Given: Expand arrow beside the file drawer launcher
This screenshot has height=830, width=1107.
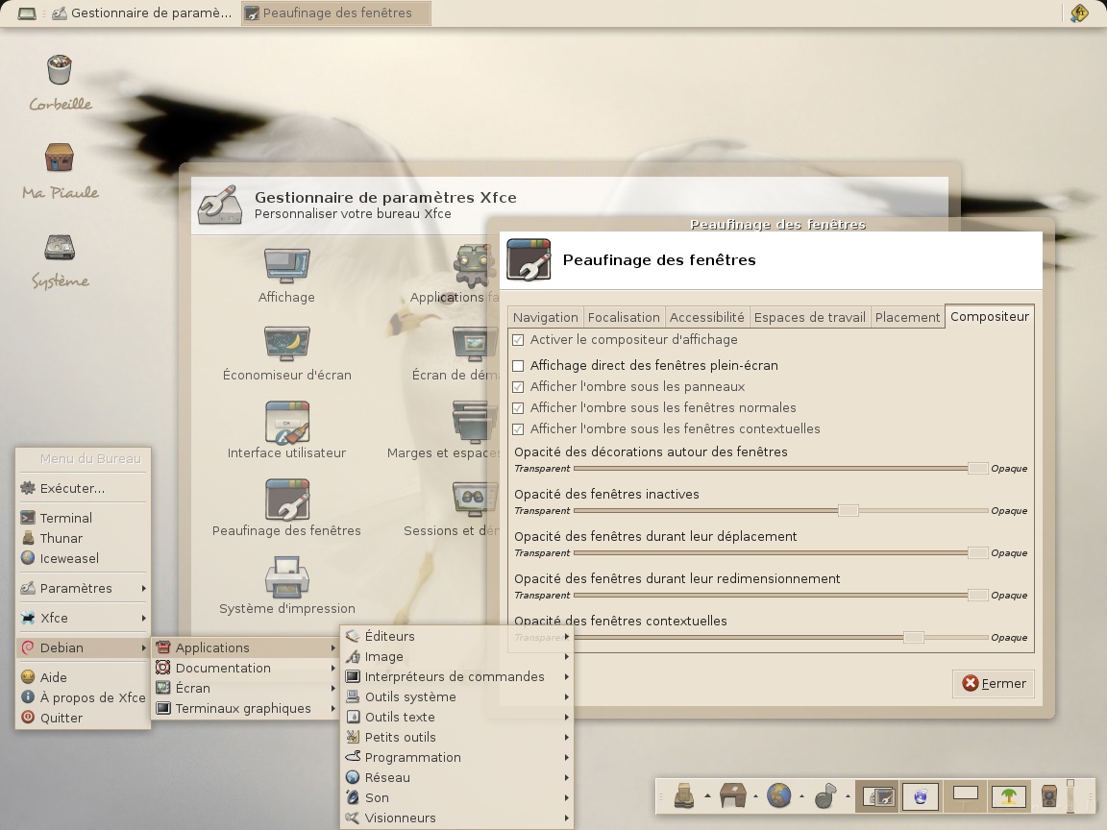Looking at the screenshot, I should (x=707, y=796).
